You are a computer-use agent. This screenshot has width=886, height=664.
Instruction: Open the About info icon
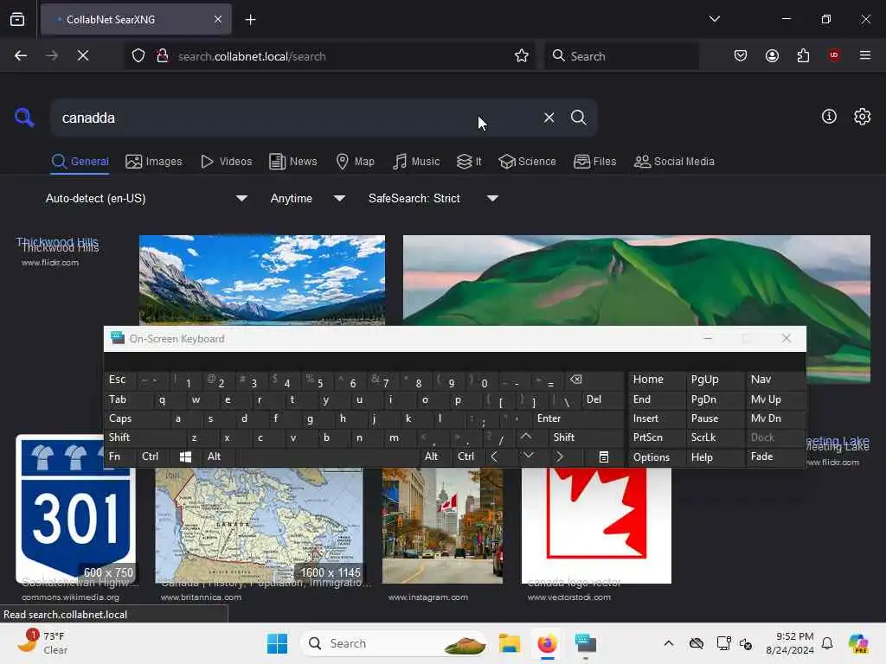tap(828, 117)
